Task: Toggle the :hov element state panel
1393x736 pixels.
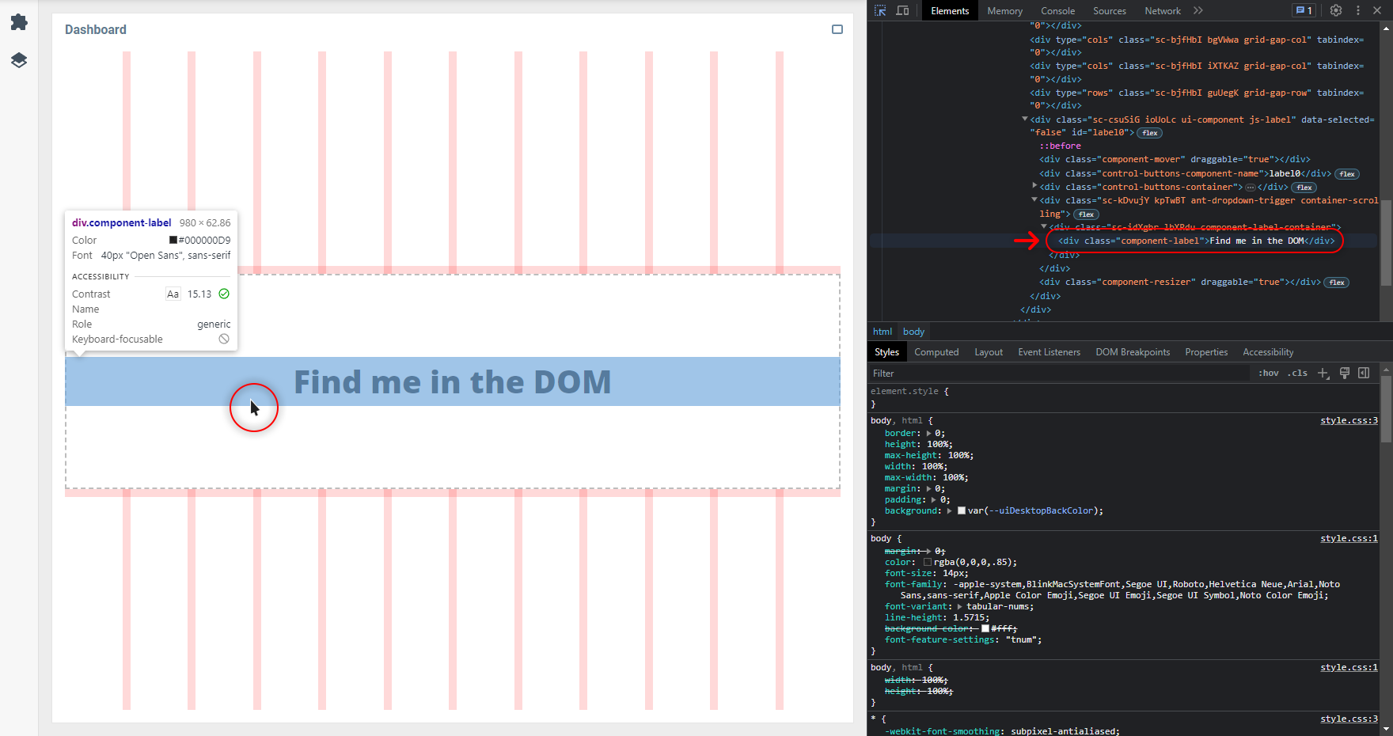Action: pyautogui.click(x=1268, y=374)
